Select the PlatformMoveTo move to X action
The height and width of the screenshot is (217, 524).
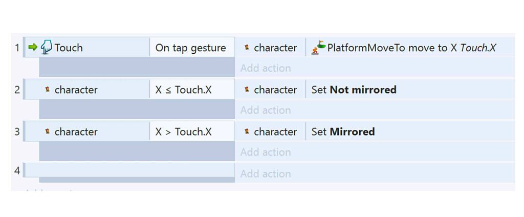411,48
